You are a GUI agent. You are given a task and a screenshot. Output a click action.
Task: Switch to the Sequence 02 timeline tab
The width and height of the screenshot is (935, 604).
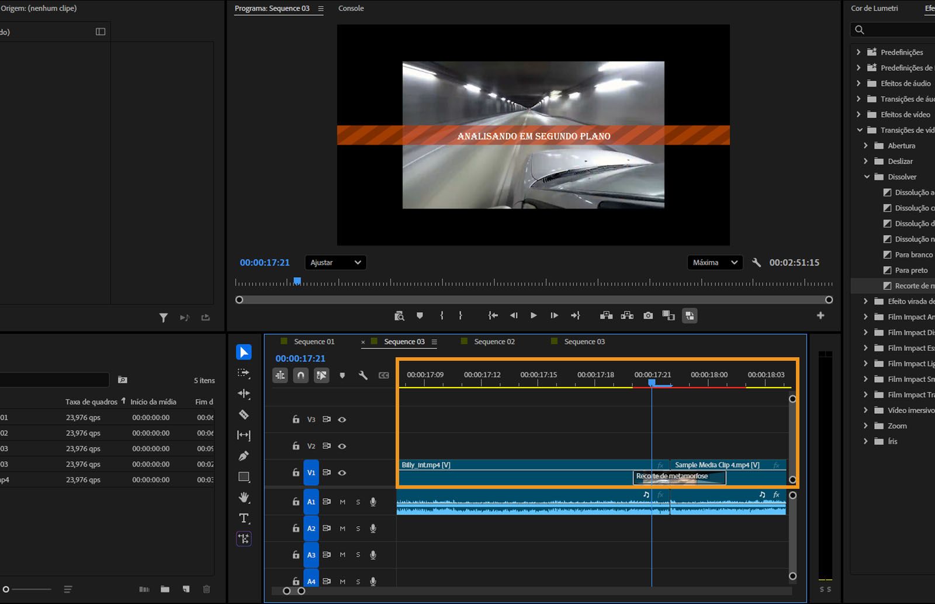494,341
